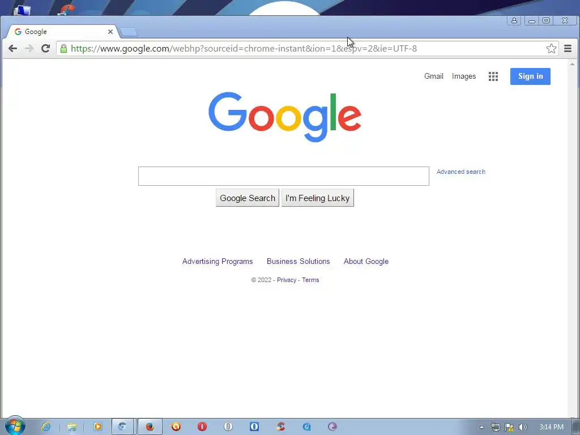
Task: Reload the Google page
Action: coord(45,49)
